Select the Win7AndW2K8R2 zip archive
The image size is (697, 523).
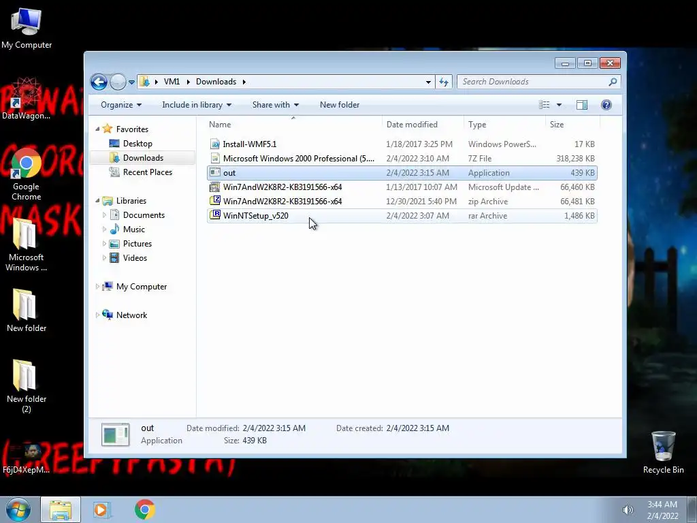[x=402, y=202]
